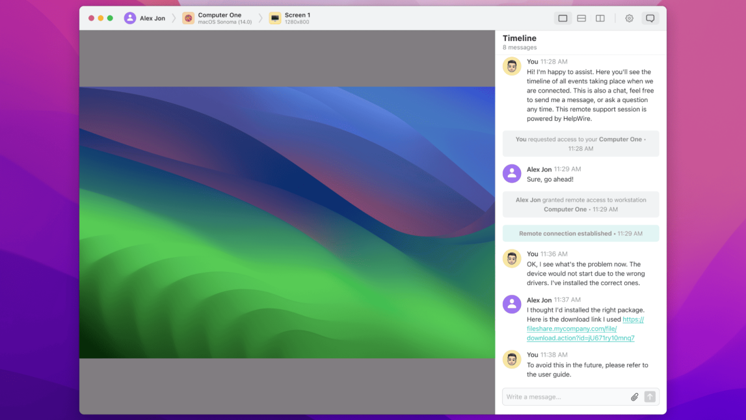Click your avatar on the 11:28 AM message
Viewport: 746px width, 420px height.
pyautogui.click(x=512, y=67)
